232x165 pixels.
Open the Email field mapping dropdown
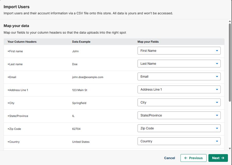179,77
